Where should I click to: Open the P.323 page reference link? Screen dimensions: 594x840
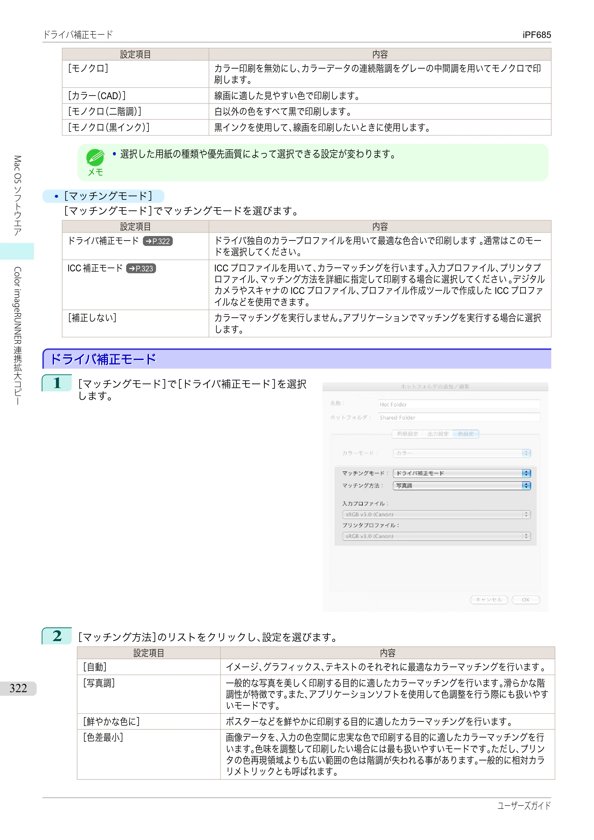coord(141,268)
